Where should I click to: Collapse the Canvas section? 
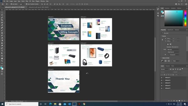[161, 36]
